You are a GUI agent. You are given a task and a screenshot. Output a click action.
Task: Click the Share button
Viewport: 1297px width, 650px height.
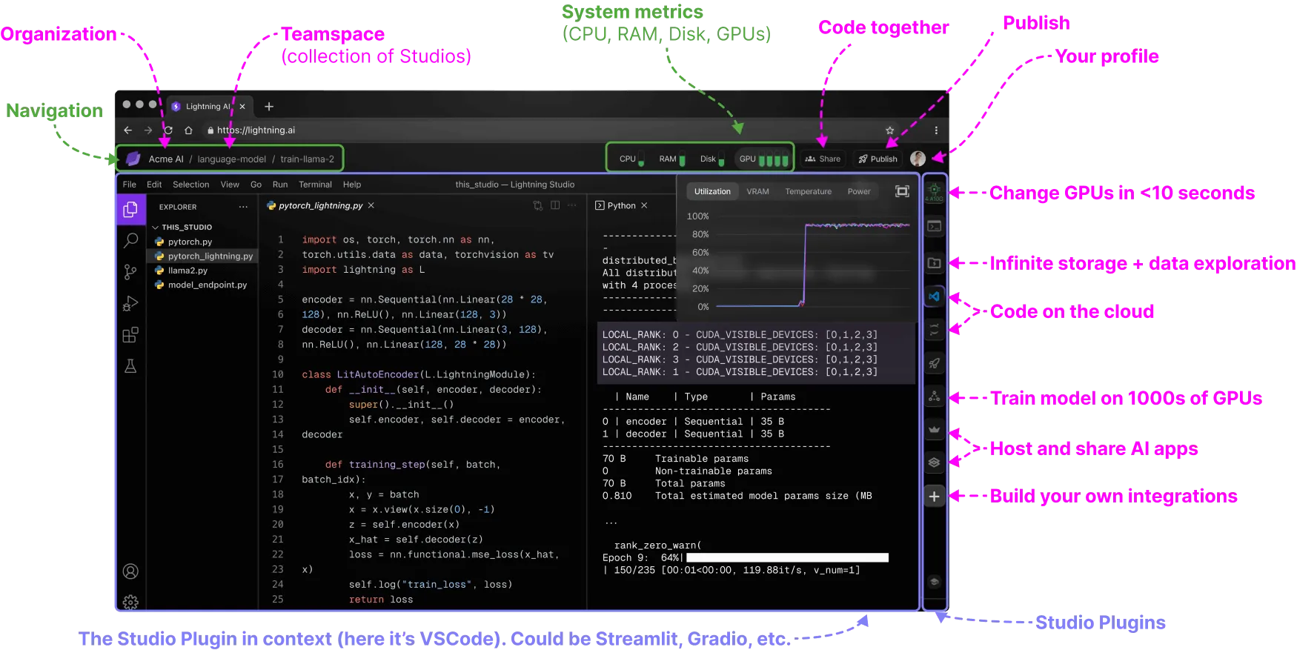tap(823, 159)
